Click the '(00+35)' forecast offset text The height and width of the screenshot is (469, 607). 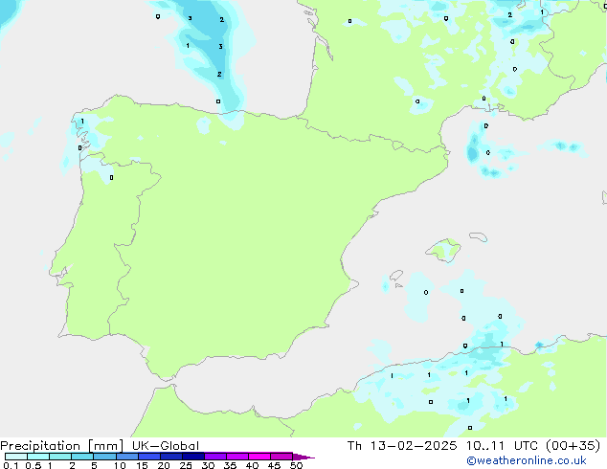coord(573,446)
